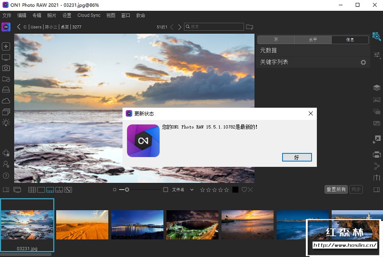Check the box next to the file name sort label
383x257 pixels.
point(166,190)
